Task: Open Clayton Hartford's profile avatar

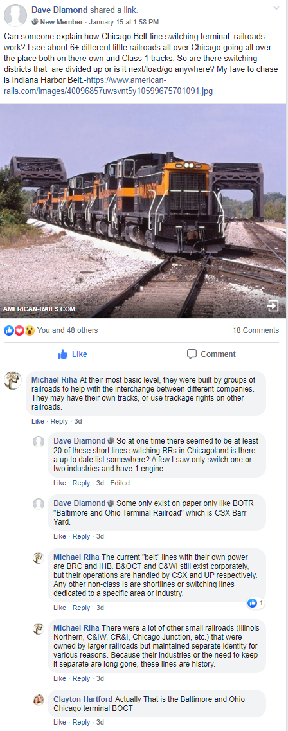Action: 39,700
